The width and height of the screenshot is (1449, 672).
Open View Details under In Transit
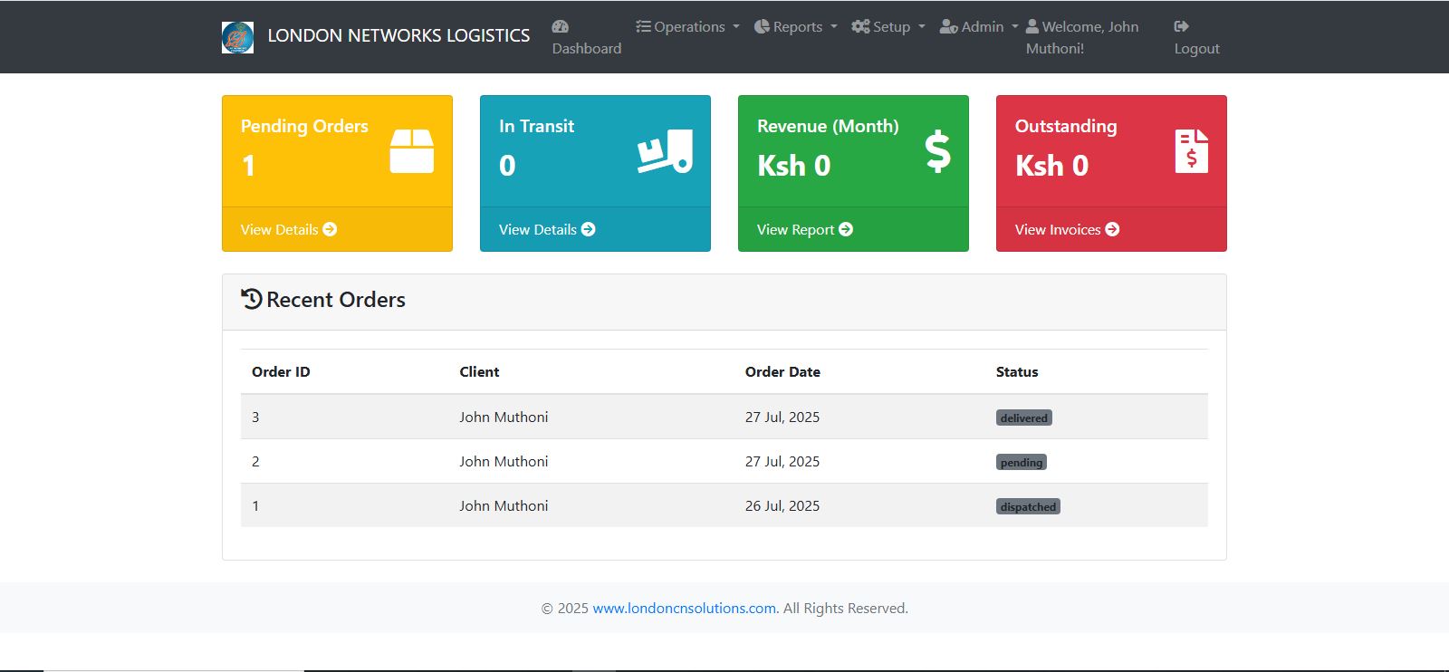[546, 229]
